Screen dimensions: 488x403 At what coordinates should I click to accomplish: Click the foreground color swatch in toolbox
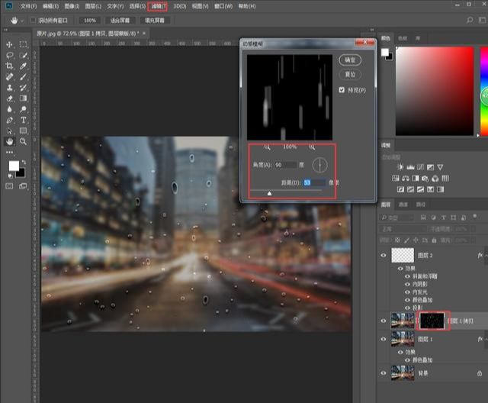pos(14,166)
